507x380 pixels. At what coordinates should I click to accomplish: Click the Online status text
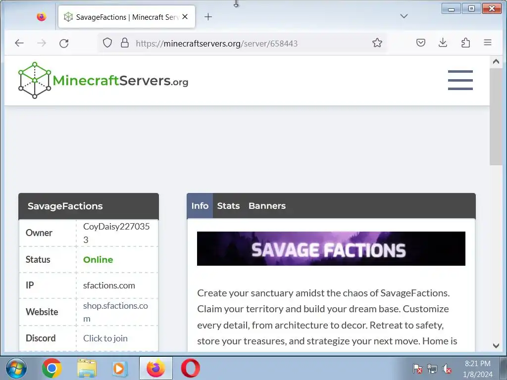coord(98,259)
